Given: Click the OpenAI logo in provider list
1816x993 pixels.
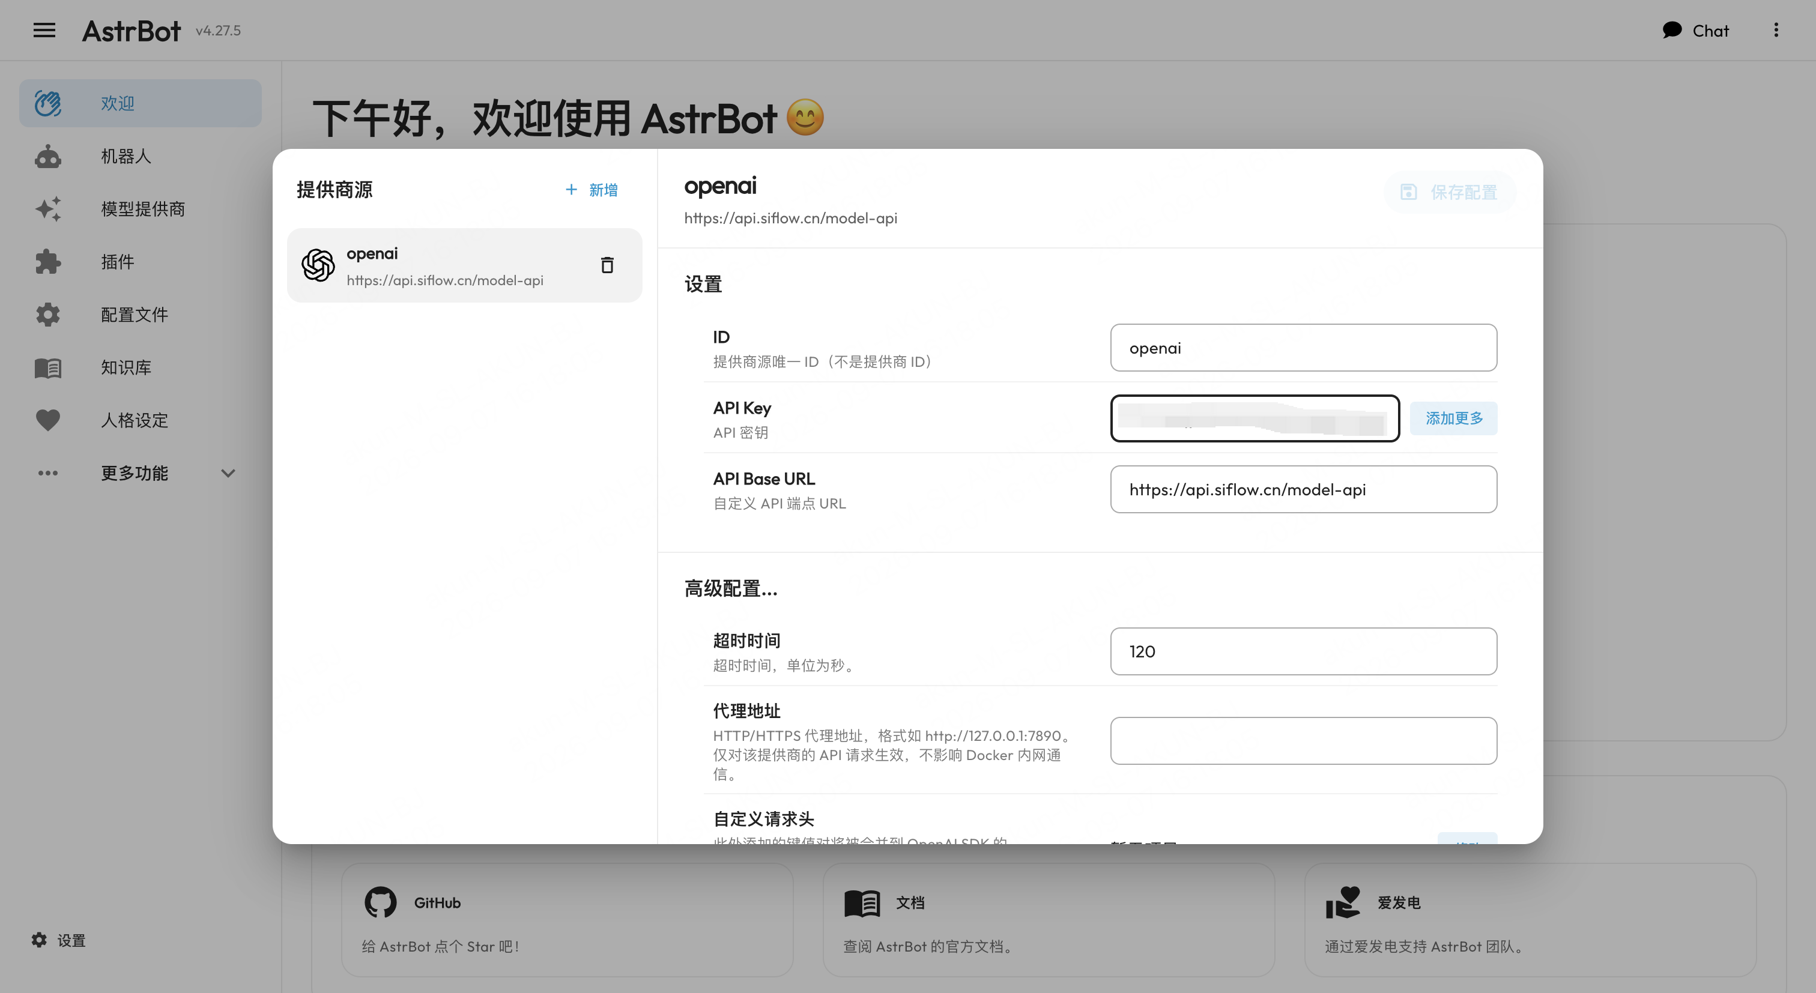Looking at the screenshot, I should coord(318,265).
